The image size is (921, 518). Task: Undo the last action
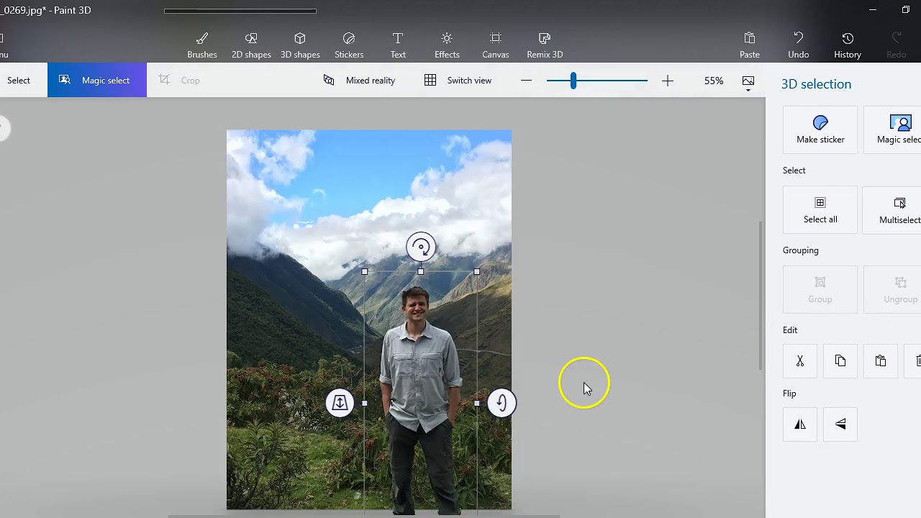point(799,45)
